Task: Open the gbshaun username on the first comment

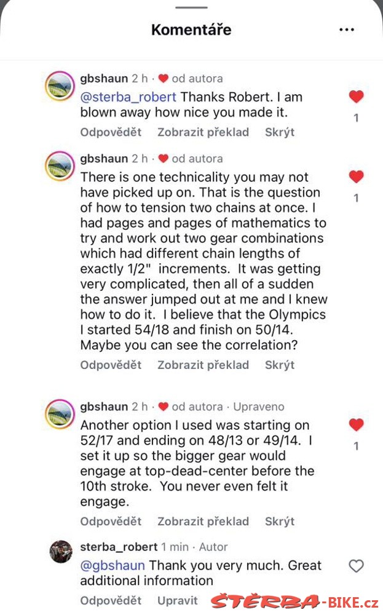Action: [x=104, y=79]
